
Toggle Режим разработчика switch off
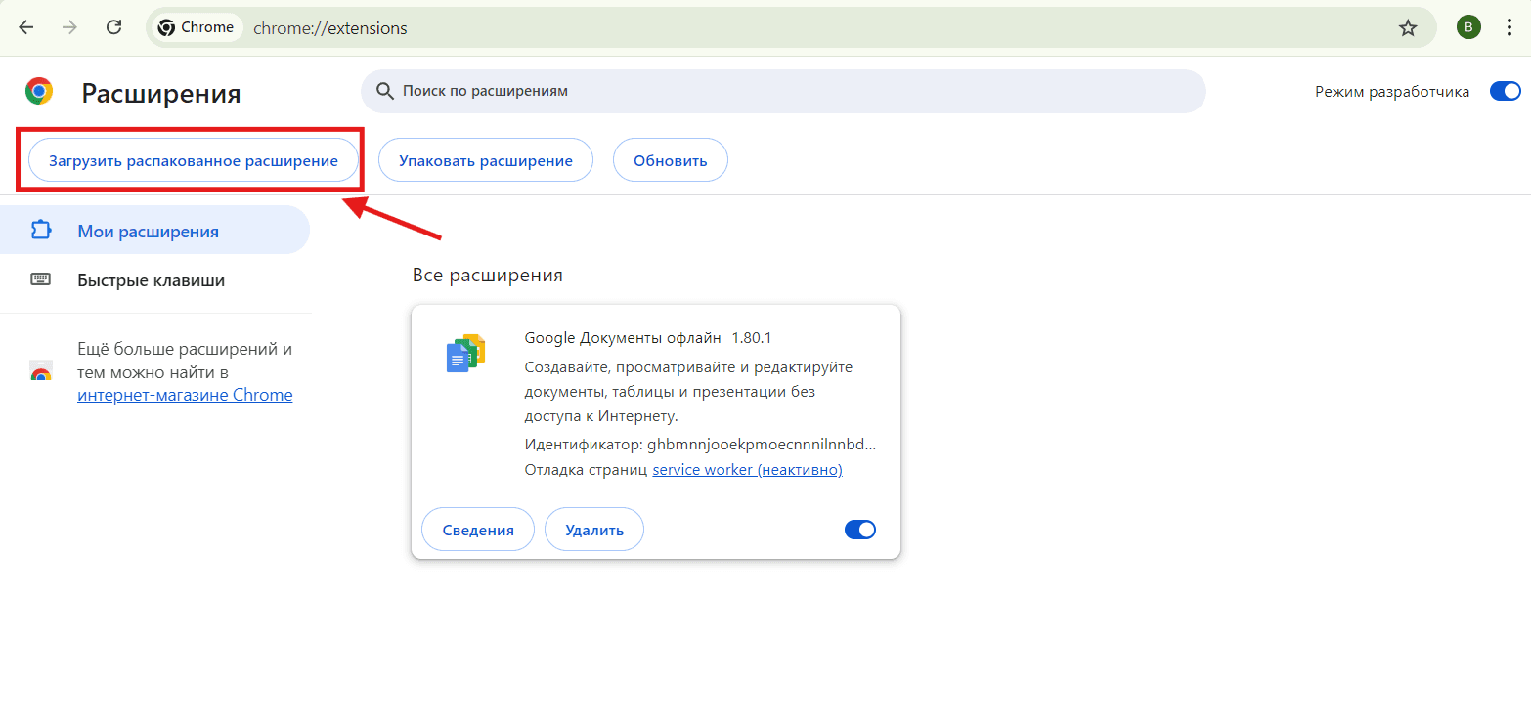[x=1505, y=91]
